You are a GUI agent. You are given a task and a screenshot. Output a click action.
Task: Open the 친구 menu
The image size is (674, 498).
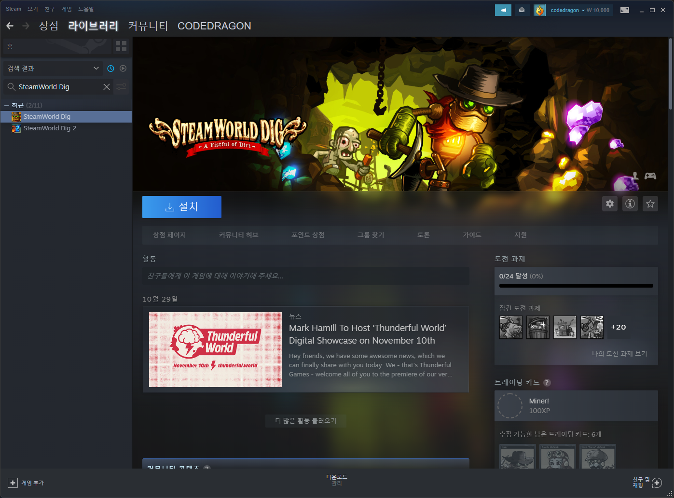click(50, 9)
